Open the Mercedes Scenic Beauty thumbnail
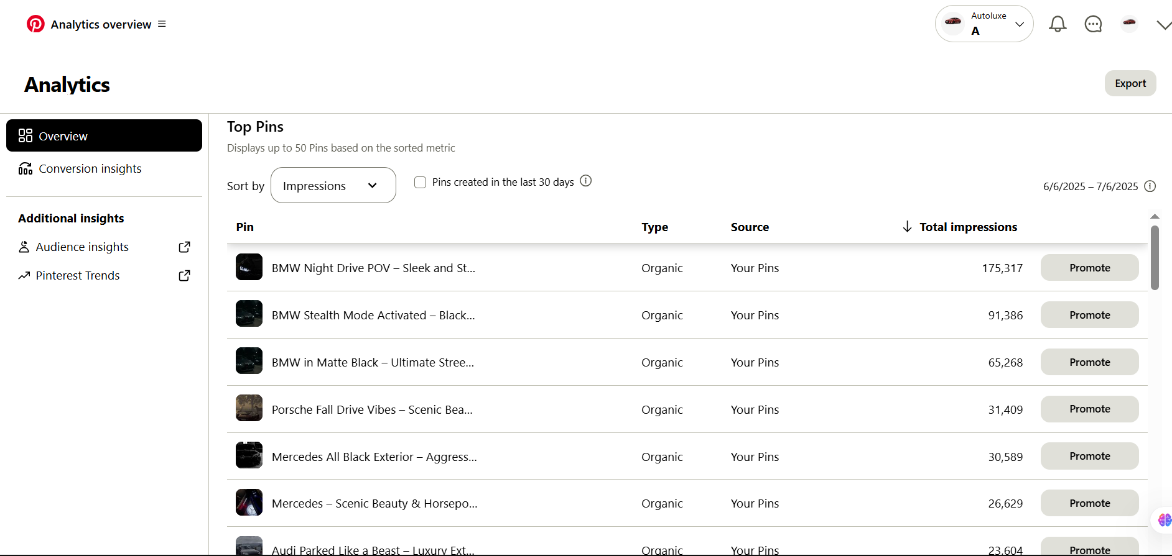This screenshot has width=1172, height=556. tap(249, 502)
